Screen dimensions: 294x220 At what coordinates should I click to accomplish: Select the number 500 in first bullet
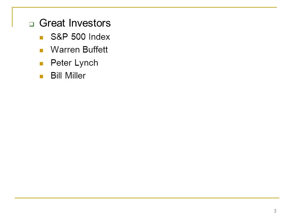click(x=78, y=37)
